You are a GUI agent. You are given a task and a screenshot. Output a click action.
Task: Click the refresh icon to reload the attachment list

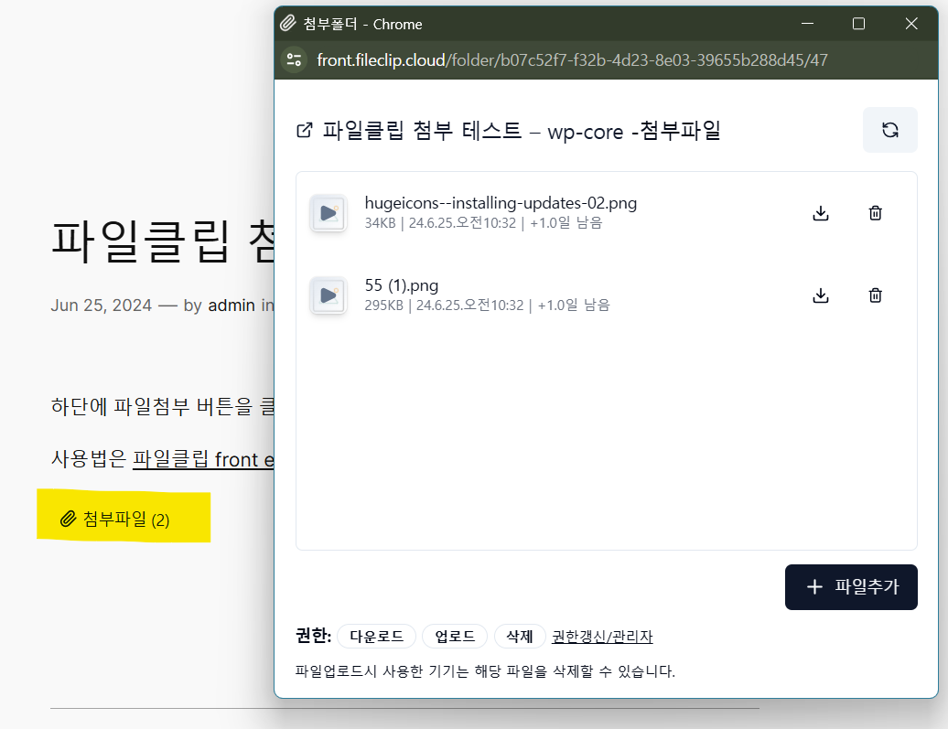coord(889,130)
